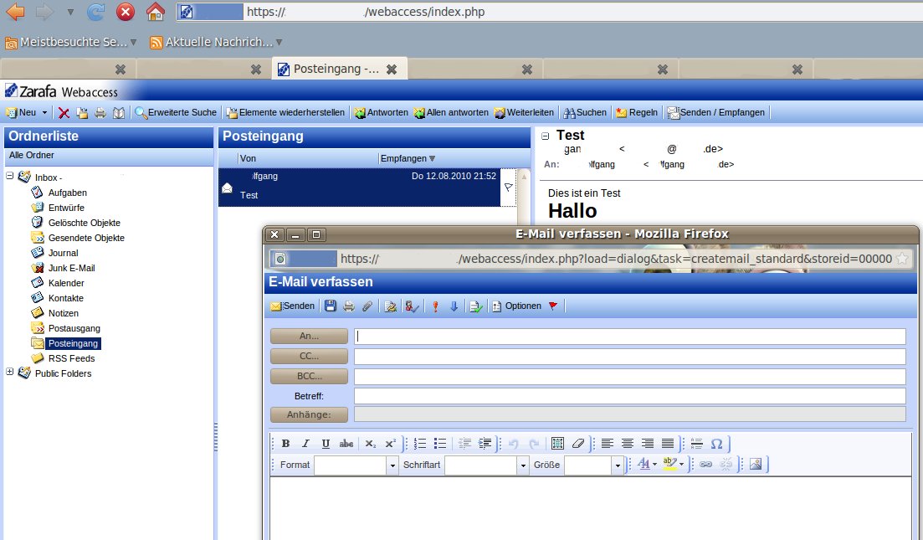This screenshot has width=923, height=540.
Task: Toggle italic formatting
Action: tap(305, 444)
